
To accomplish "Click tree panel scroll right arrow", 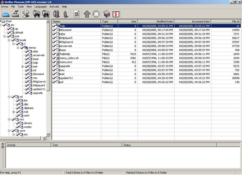I will pyautogui.click(x=44, y=138).
